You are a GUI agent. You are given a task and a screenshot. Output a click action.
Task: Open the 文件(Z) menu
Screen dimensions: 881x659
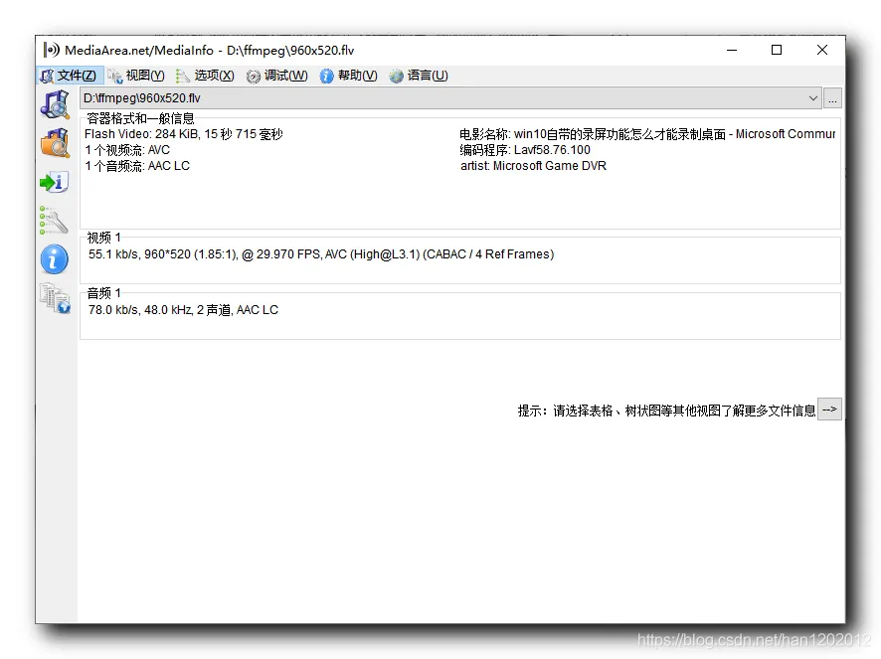click(70, 76)
